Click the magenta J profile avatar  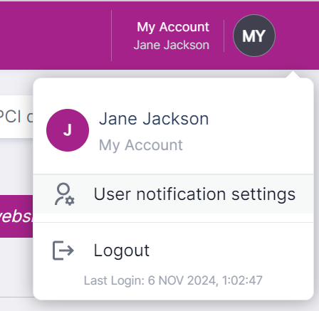pyautogui.click(x=68, y=130)
